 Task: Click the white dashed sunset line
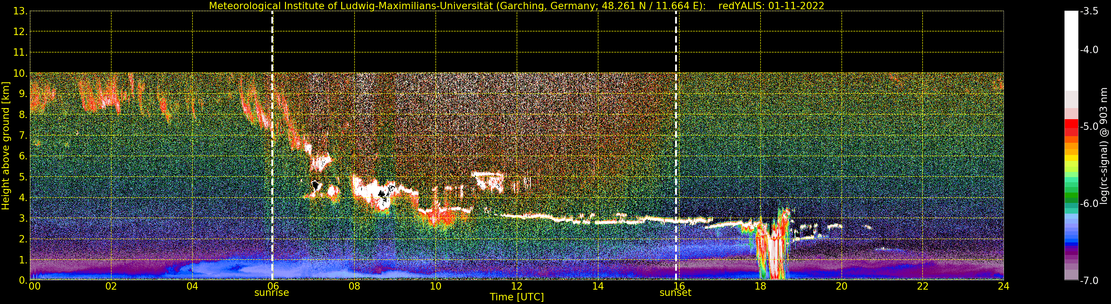[676, 146]
